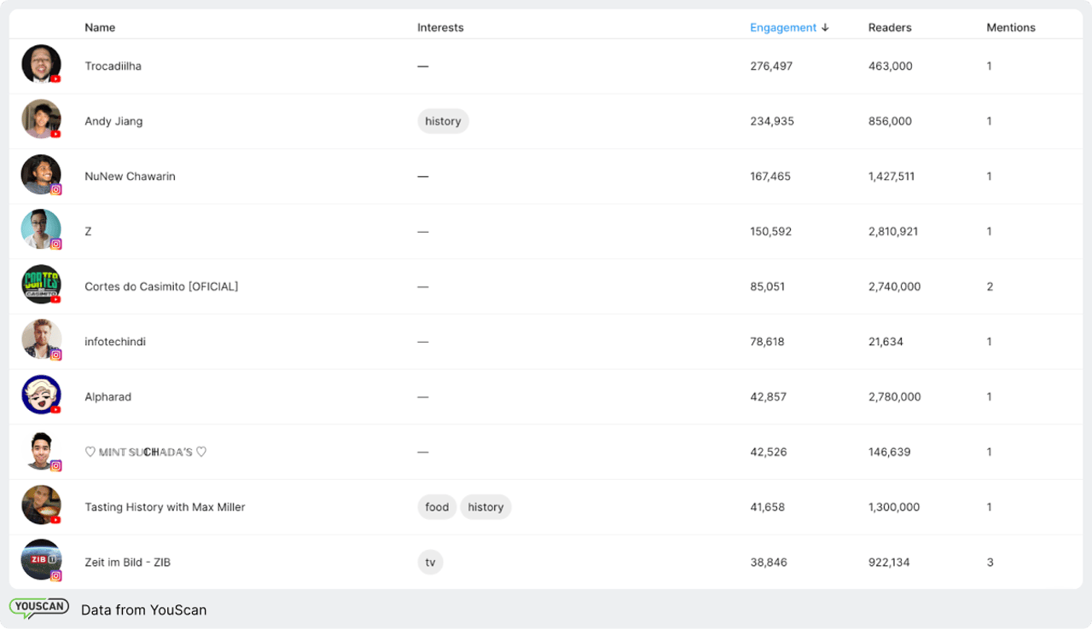Click the Instagram badge on NuNew Chawarin's avatar
The image size is (1092, 629).
point(56,190)
